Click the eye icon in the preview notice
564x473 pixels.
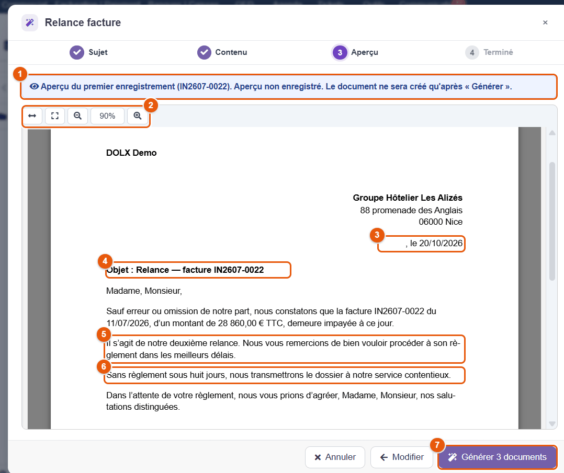pos(34,87)
